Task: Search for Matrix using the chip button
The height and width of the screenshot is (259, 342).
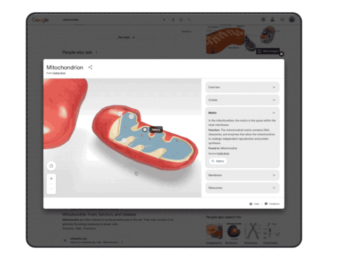Action: point(218,161)
